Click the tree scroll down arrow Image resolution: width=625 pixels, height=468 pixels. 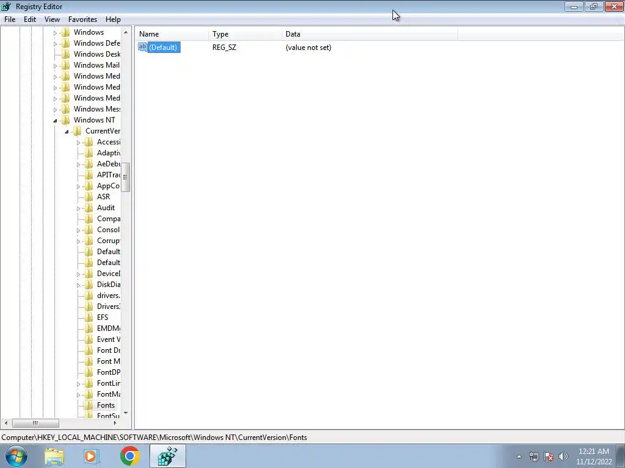point(126,413)
